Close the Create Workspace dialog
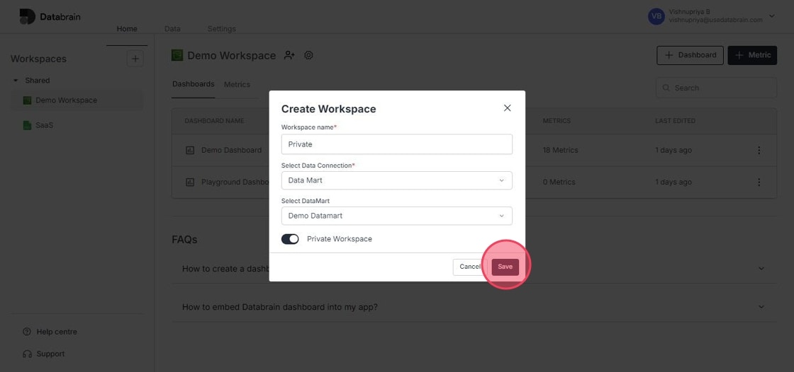The image size is (794, 372). pyautogui.click(x=508, y=108)
